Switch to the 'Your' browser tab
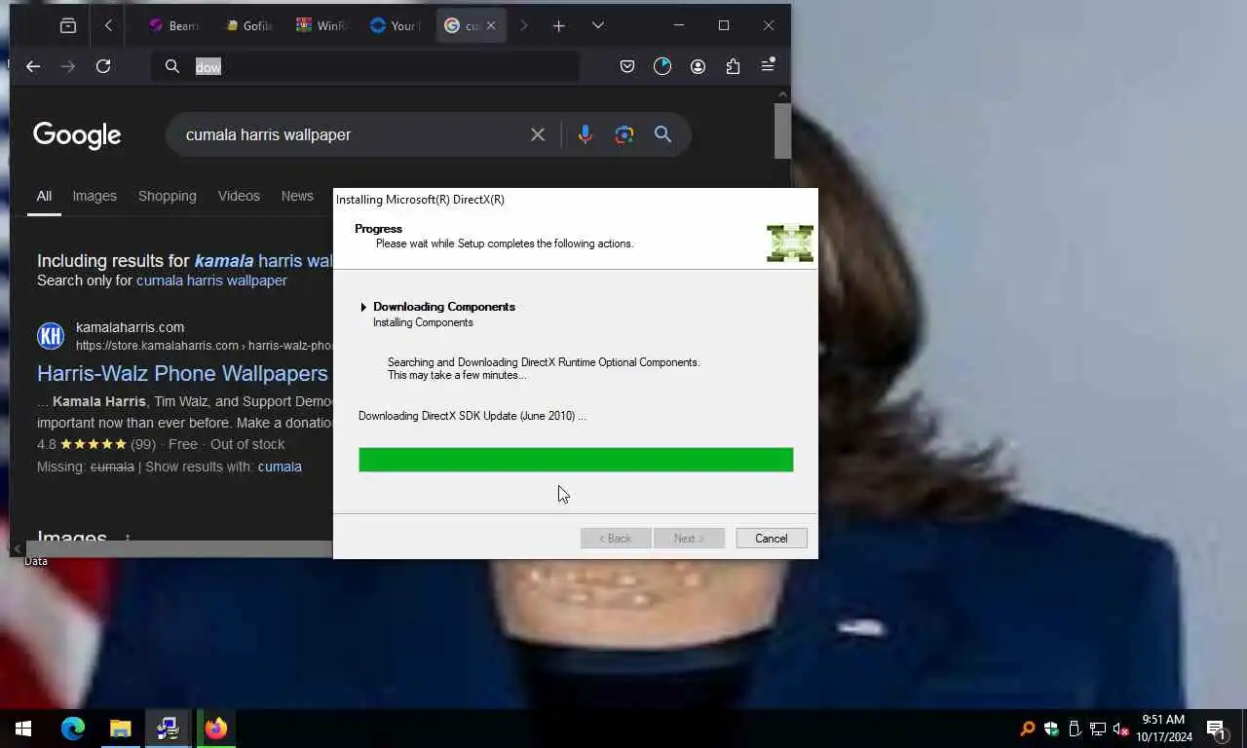This screenshot has height=748, width=1247. click(395, 26)
